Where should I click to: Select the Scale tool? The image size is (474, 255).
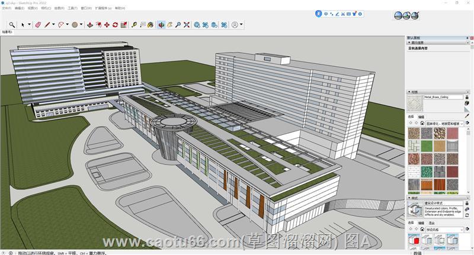124,25
